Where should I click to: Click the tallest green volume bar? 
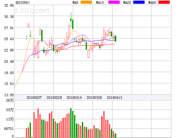(71, 123)
